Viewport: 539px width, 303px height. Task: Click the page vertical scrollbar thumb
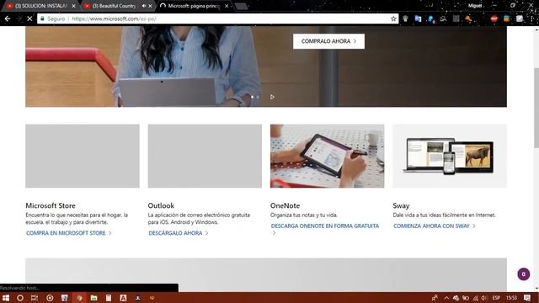pos(536,109)
